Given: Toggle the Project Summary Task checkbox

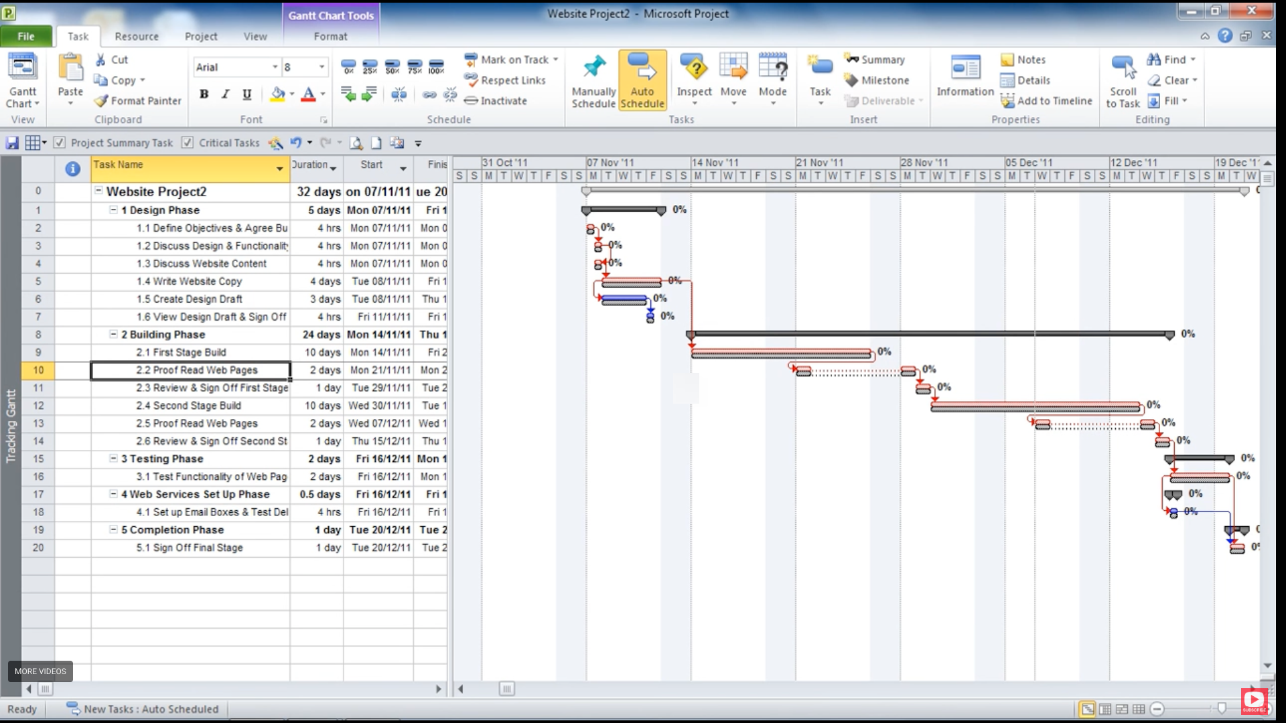Looking at the screenshot, I should (60, 143).
